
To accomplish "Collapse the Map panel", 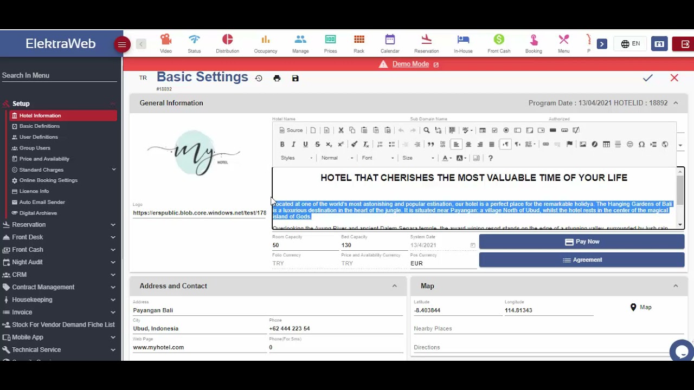I will [676, 286].
